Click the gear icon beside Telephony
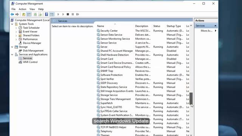242x136 pixels. 98,131
